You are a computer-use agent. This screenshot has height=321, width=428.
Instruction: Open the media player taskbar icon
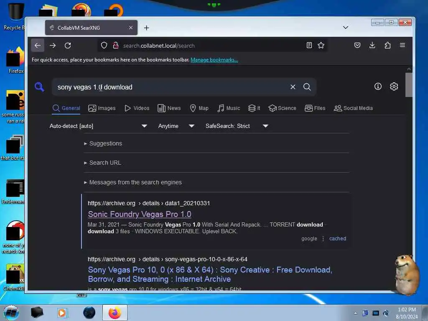62,313
